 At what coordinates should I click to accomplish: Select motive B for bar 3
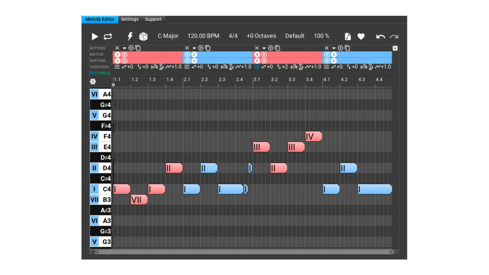click(x=264, y=55)
